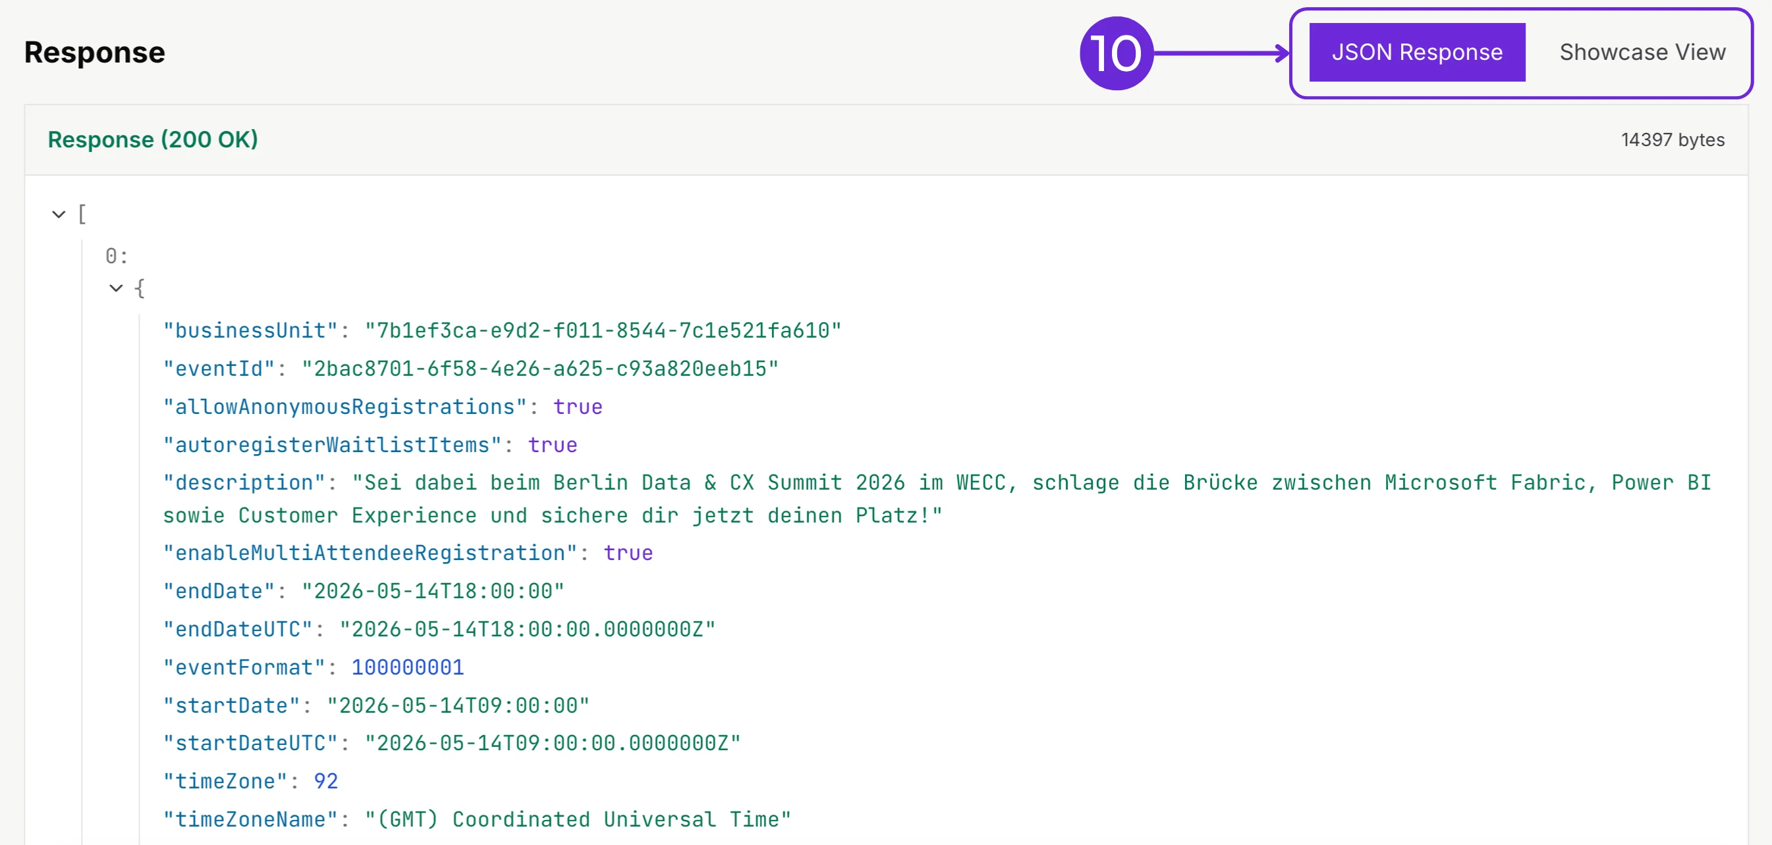Image resolution: width=1772 pixels, height=845 pixels.
Task: Select the startDateUTC value 2026-05-14T09:00:00.0000000Z
Action: [553, 744]
